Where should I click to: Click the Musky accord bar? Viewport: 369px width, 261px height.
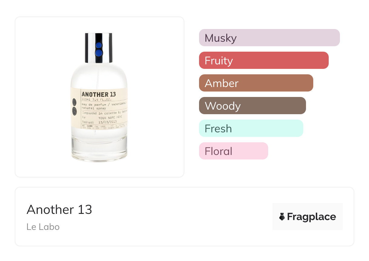pos(269,38)
